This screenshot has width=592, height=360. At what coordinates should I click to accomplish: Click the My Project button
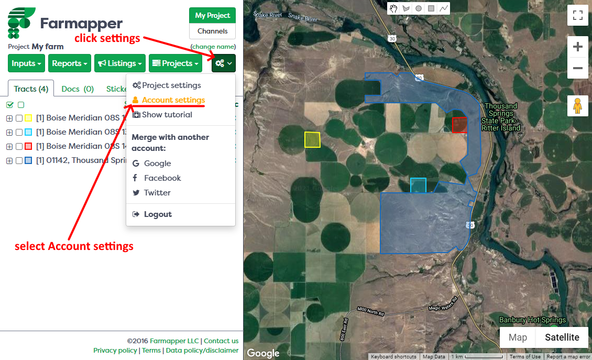(x=213, y=16)
